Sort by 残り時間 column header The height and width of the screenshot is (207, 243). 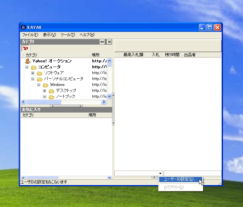click(x=172, y=55)
